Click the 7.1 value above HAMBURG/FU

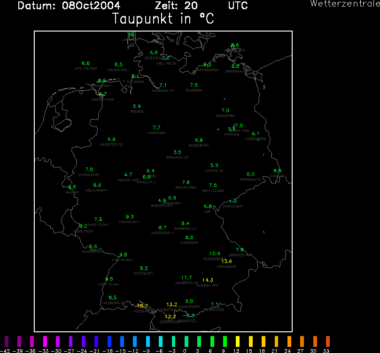pyautogui.click(x=163, y=86)
